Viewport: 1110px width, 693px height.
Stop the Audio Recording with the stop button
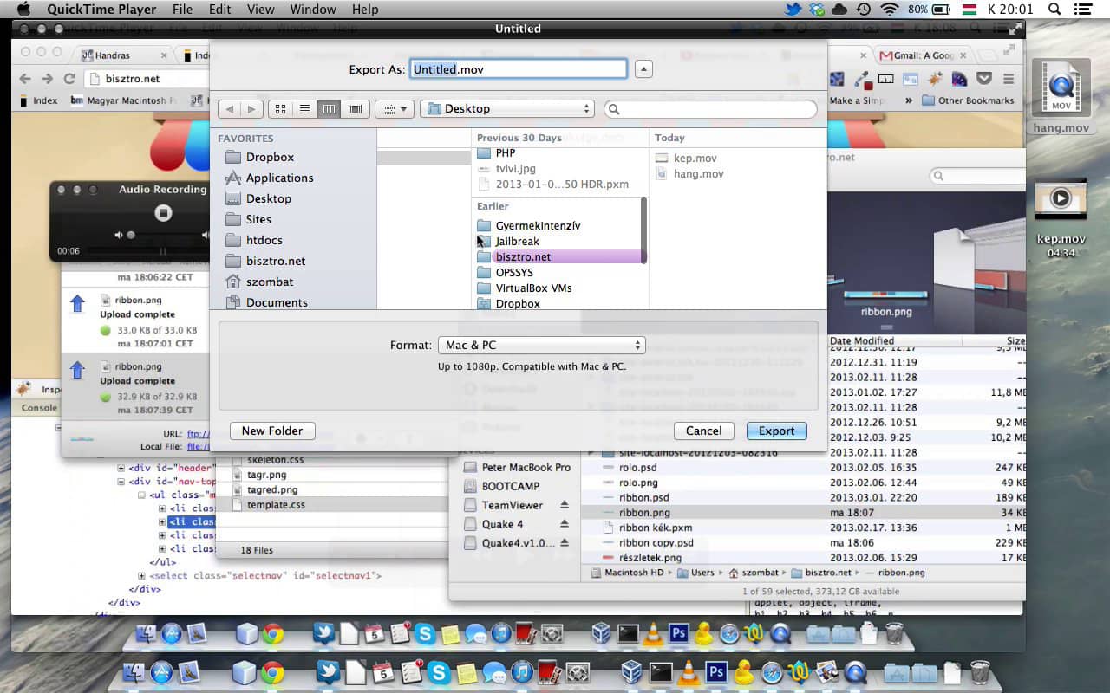163,213
